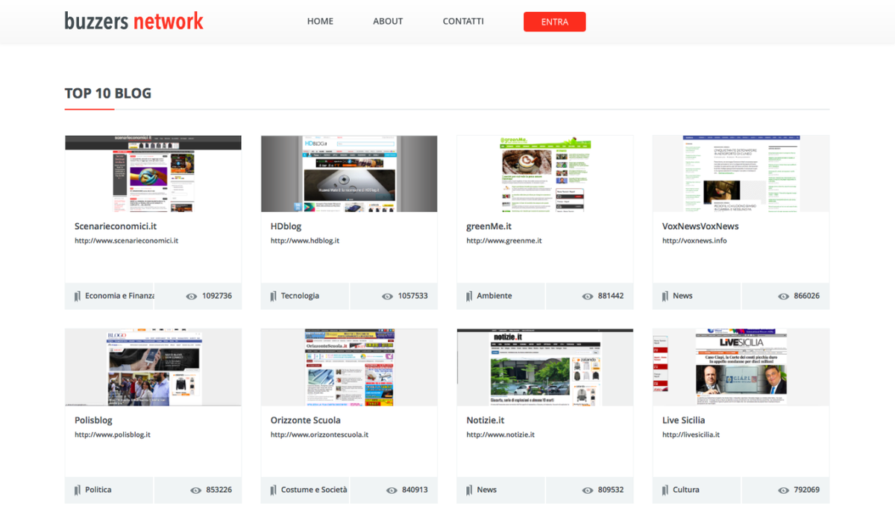The height and width of the screenshot is (521, 895).
Task: Click the Orizzonte Scuola blog title
Action: coord(306,420)
